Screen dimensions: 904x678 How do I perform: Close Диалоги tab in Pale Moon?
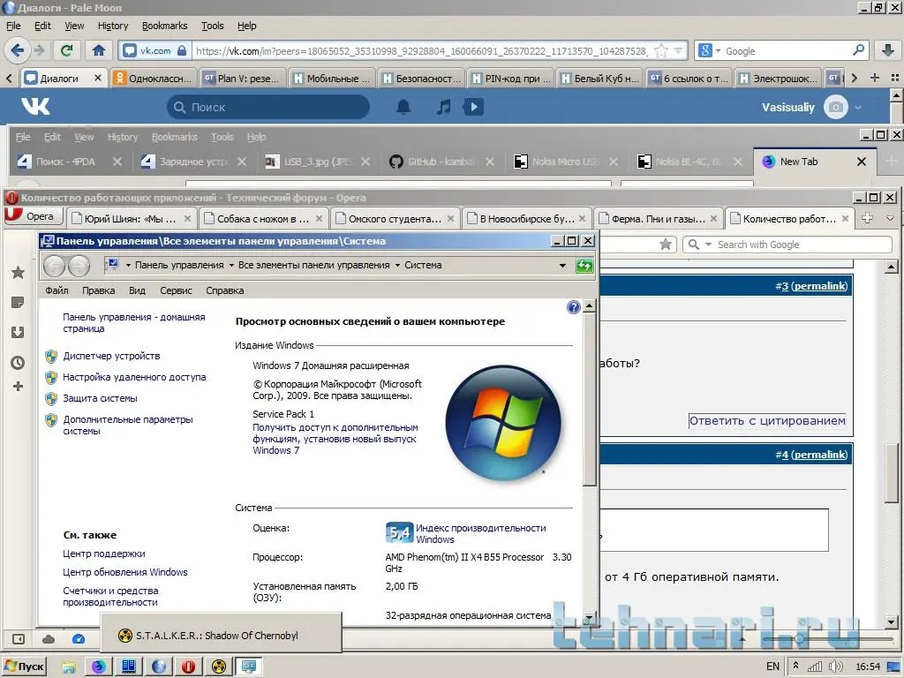pyautogui.click(x=97, y=78)
